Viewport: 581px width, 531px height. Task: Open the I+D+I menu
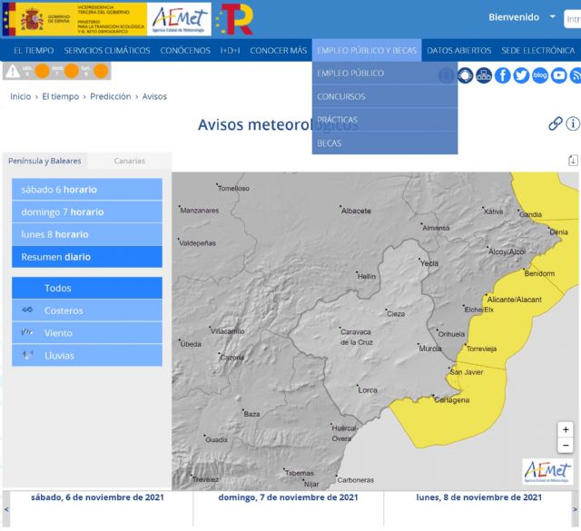pyautogui.click(x=230, y=51)
